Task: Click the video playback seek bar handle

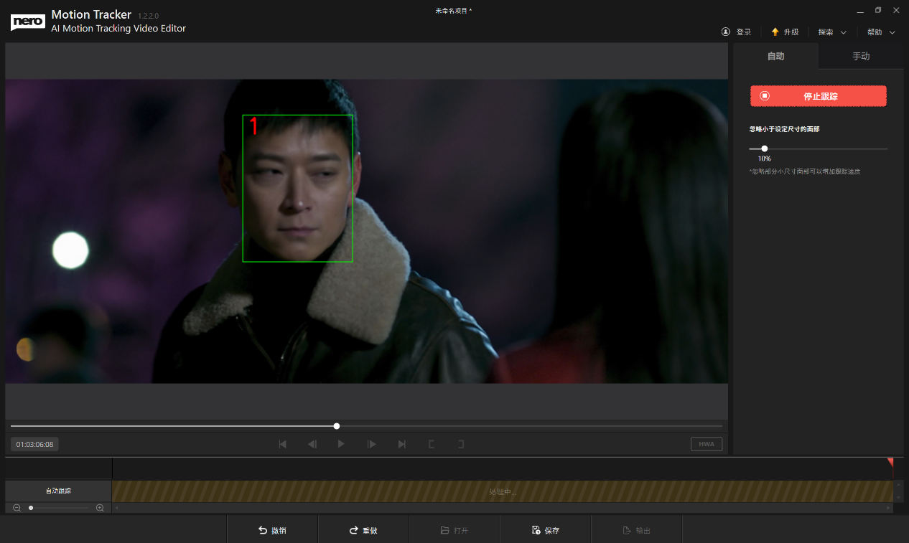Action: coord(337,426)
